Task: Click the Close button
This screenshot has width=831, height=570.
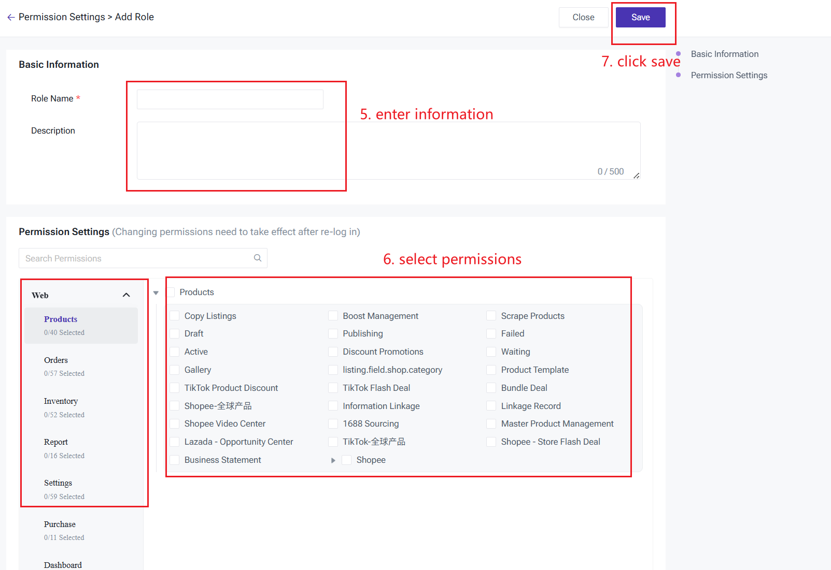Action: coord(583,18)
